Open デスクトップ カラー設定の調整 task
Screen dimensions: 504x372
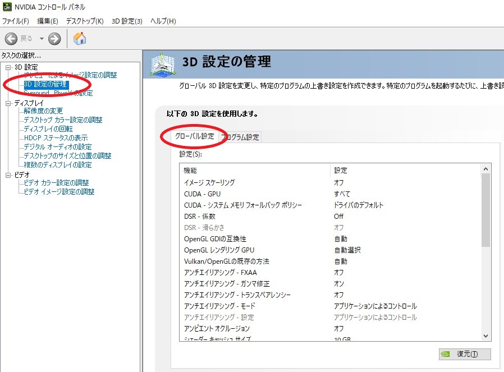[x=63, y=120]
